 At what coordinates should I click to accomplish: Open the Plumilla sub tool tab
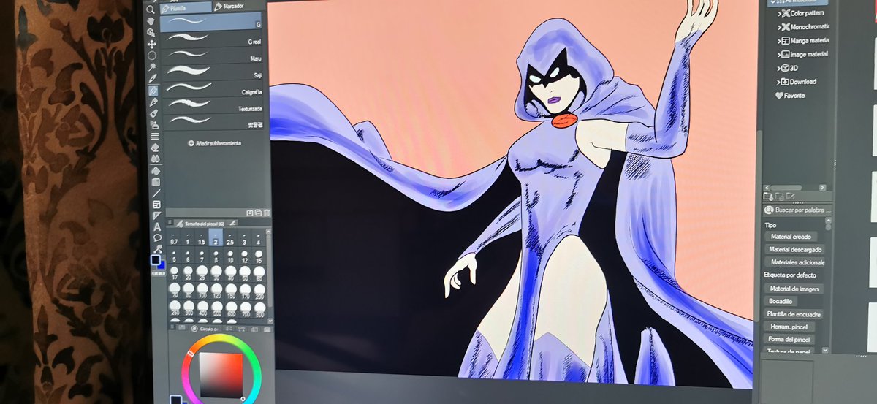coord(185,7)
